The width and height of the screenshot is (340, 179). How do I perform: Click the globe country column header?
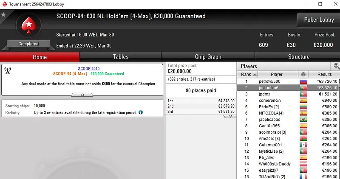(303, 74)
